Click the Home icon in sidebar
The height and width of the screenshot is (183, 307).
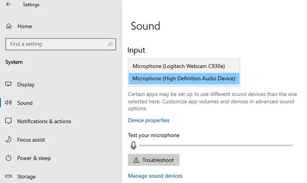click(9, 26)
